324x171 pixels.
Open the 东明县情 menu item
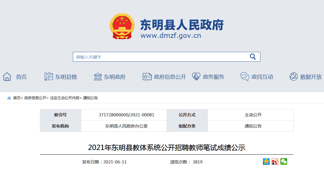tap(66, 77)
